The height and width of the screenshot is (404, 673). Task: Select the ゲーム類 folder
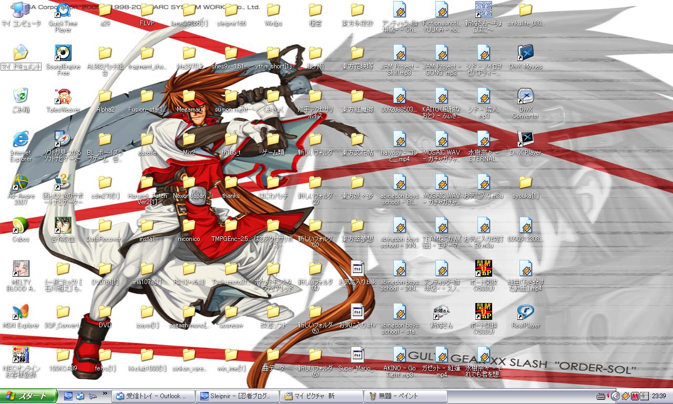click(273, 145)
